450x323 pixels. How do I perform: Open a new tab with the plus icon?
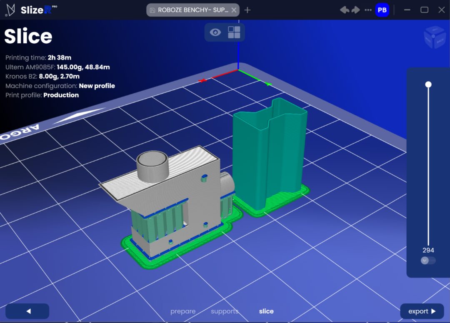(x=247, y=10)
